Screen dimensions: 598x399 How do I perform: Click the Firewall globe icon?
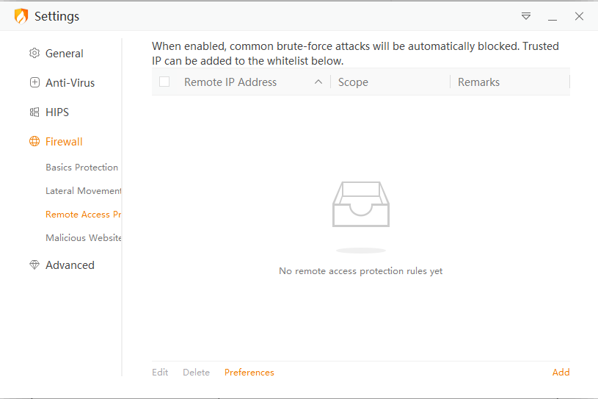click(x=34, y=142)
